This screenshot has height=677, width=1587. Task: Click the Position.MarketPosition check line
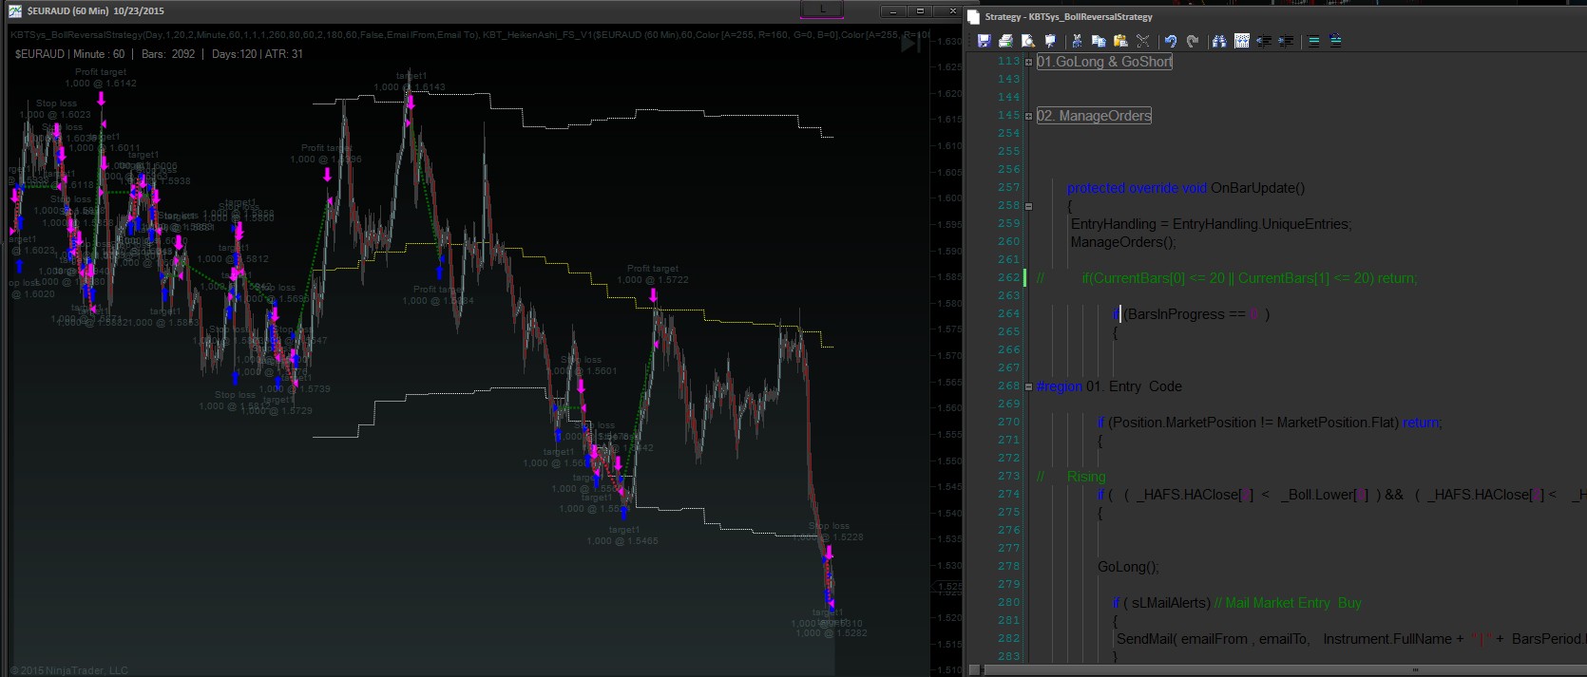(x=1270, y=423)
